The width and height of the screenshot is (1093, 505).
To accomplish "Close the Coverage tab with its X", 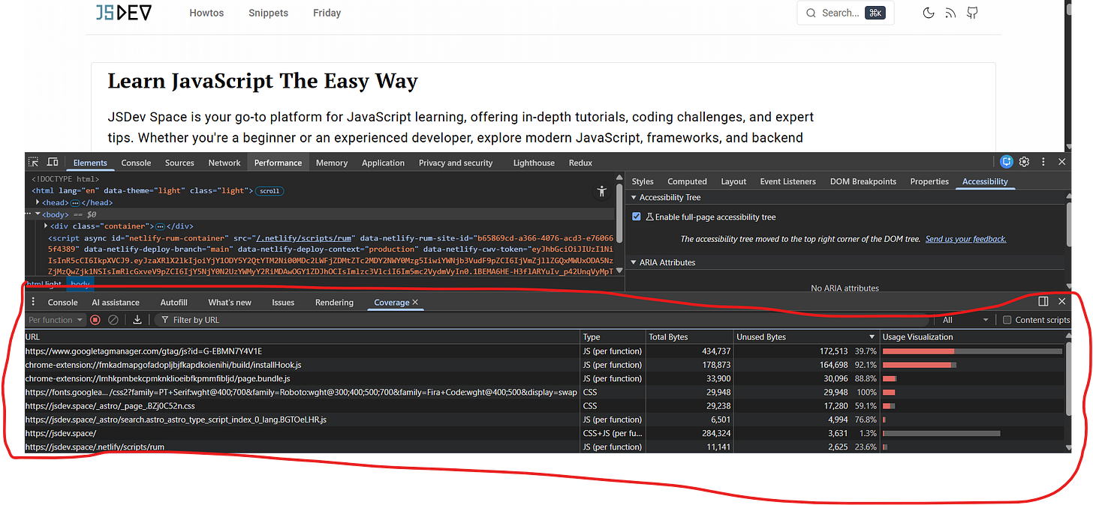I will pos(415,303).
